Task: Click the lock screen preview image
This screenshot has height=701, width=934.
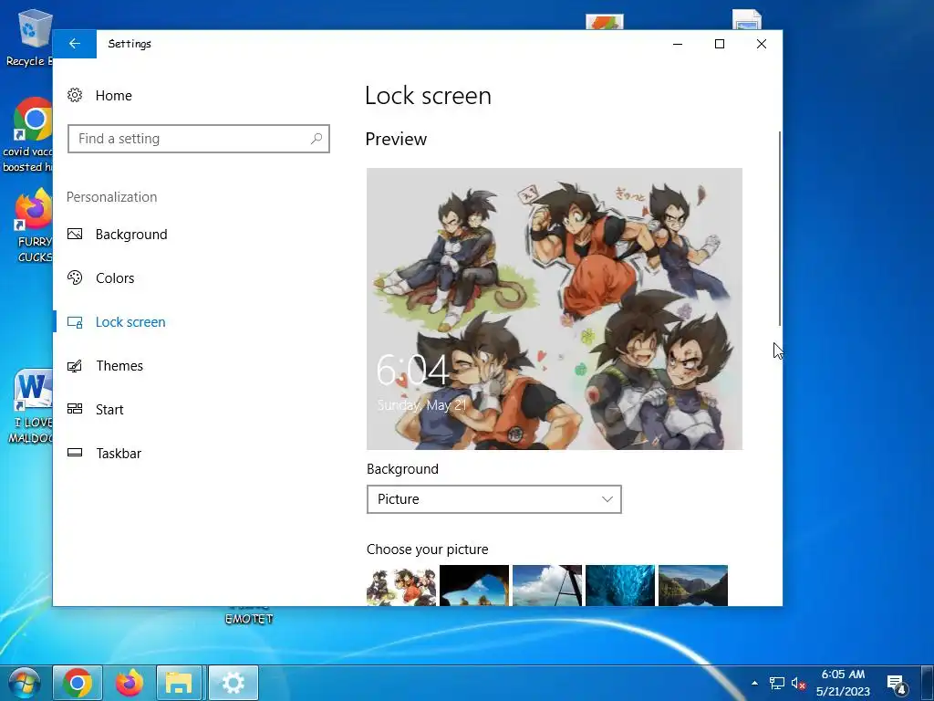Action: point(555,309)
